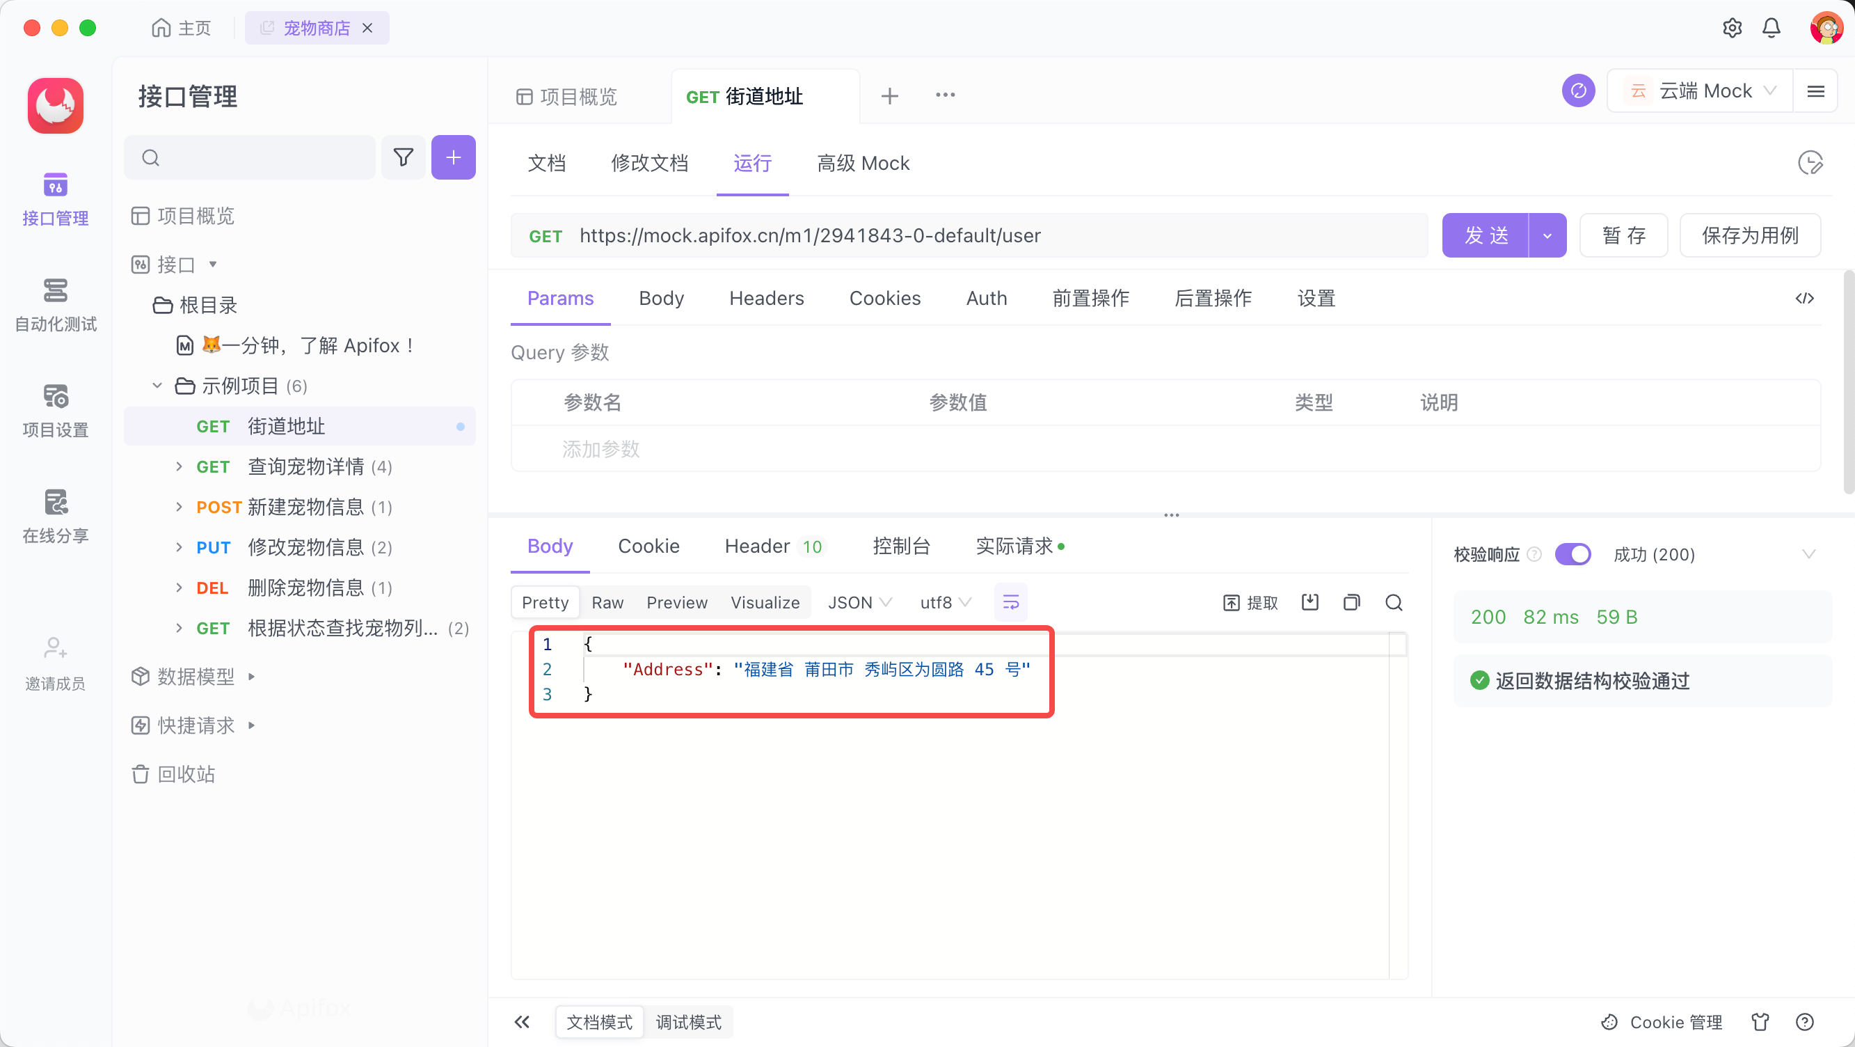Switch to 调试模式
The height and width of the screenshot is (1047, 1855).
687,1022
